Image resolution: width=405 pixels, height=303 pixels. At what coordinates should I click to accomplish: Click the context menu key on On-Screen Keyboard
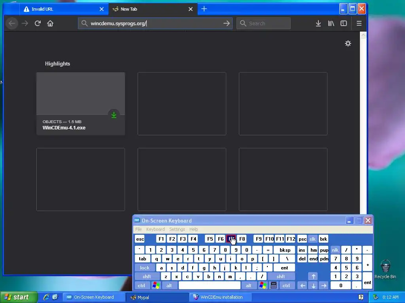[274, 286]
